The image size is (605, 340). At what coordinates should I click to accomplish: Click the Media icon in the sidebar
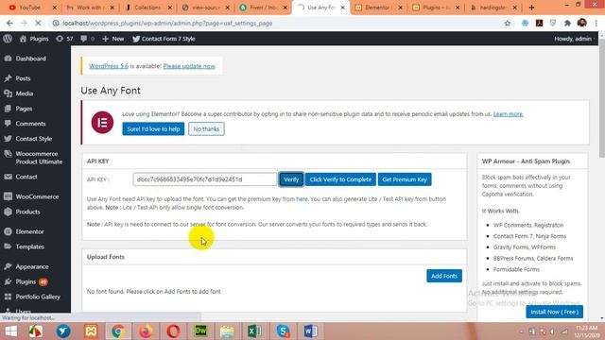(x=8, y=93)
